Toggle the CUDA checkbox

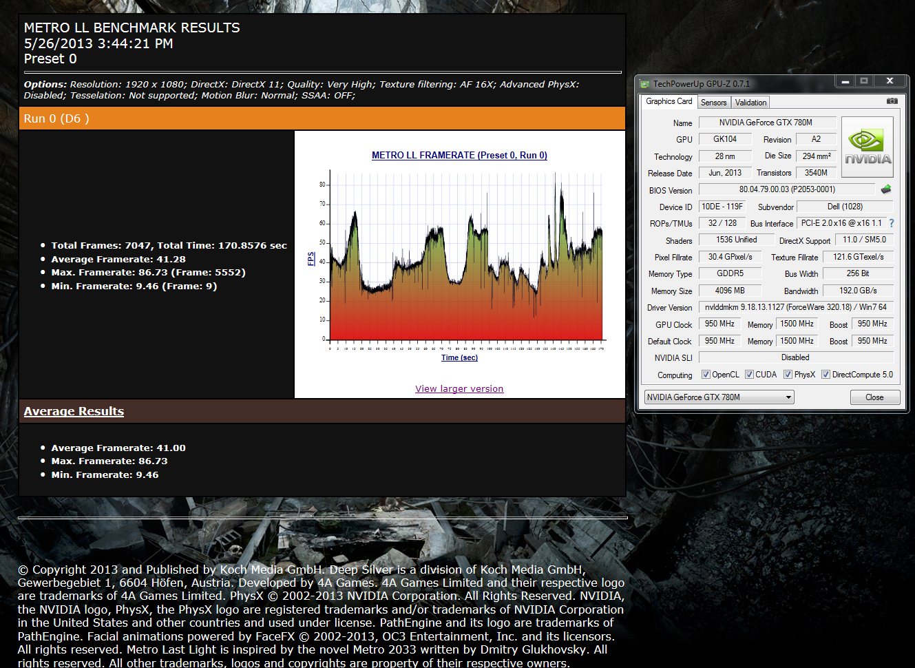(x=749, y=375)
